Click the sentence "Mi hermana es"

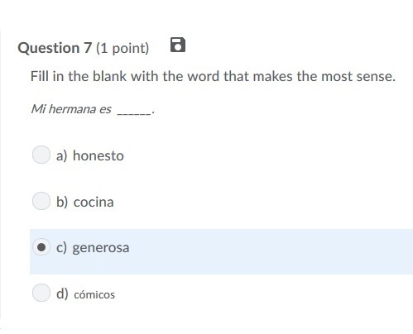coord(71,109)
